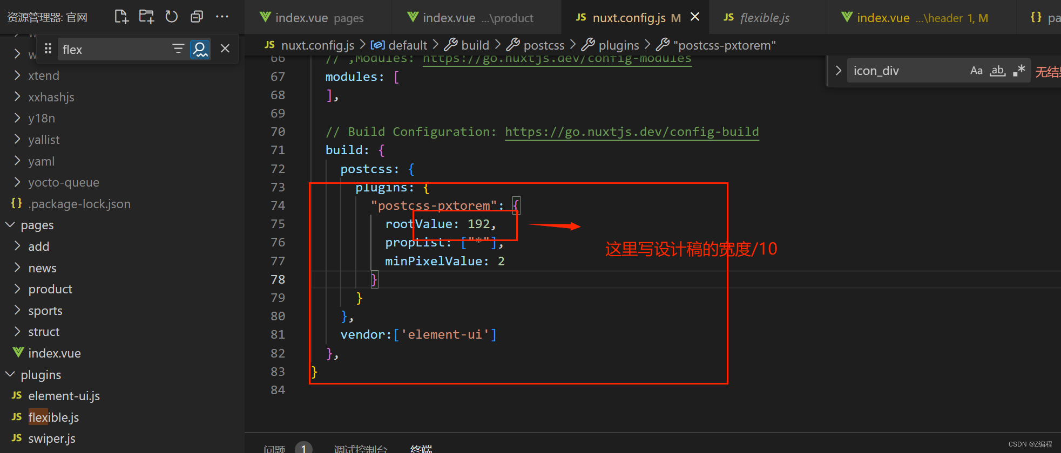This screenshot has height=453, width=1061.
Task: Refresh the explorer tree
Action: pyautogui.click(x=171, y=17)
